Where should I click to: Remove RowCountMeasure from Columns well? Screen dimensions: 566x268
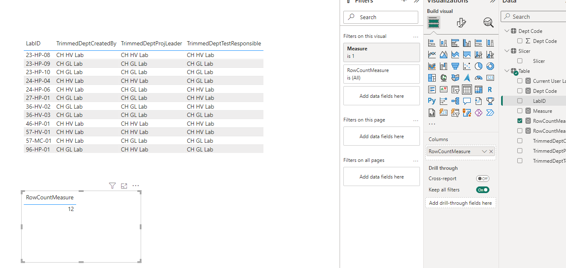(491, 151)
